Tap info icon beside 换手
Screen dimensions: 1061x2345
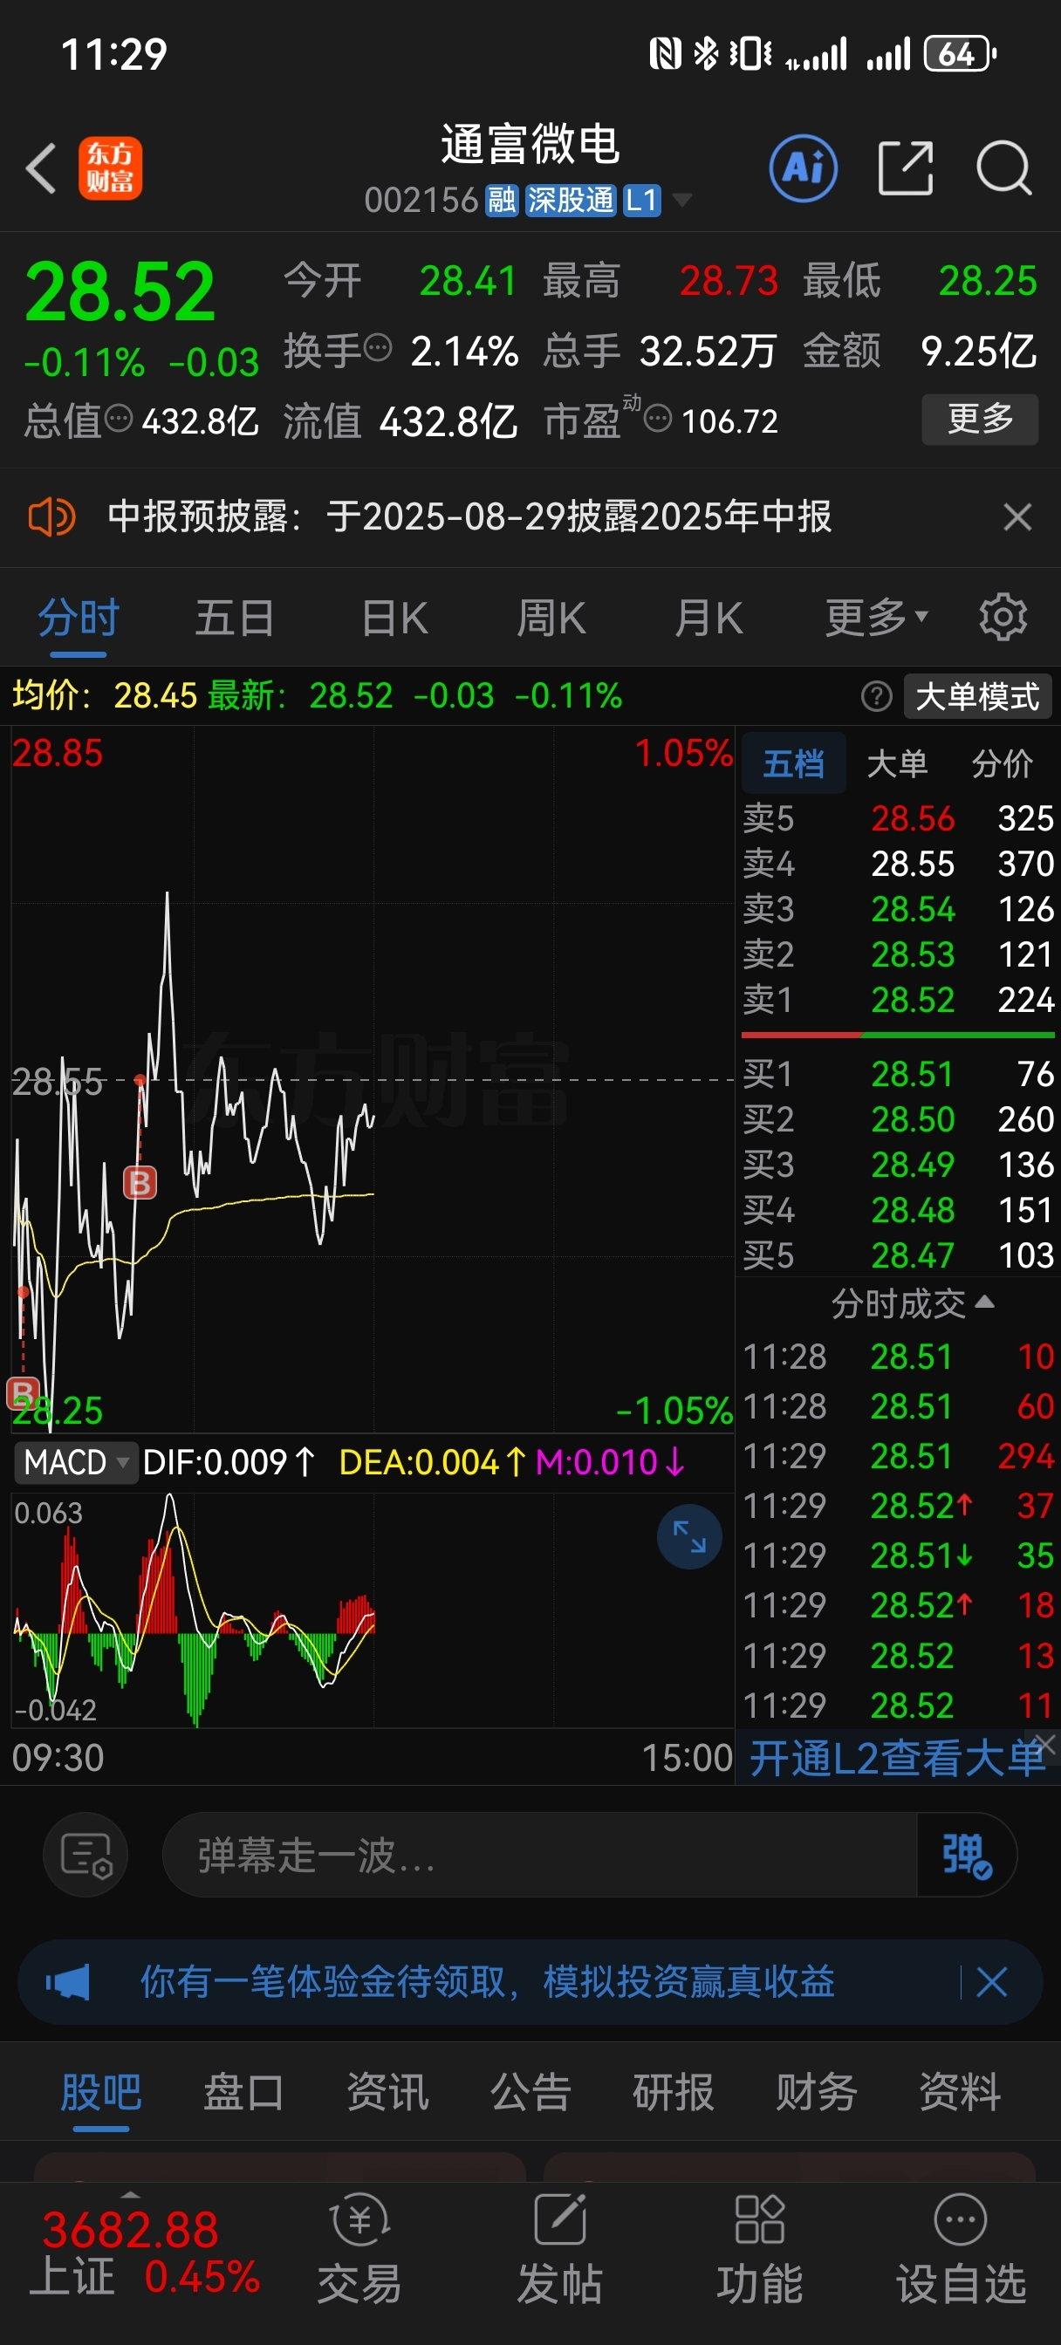pos(378,347)
